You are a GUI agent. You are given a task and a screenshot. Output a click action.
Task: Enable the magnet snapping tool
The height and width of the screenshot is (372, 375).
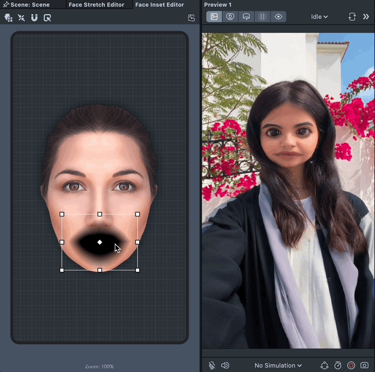pyautogui.click(x=34, y=18)
